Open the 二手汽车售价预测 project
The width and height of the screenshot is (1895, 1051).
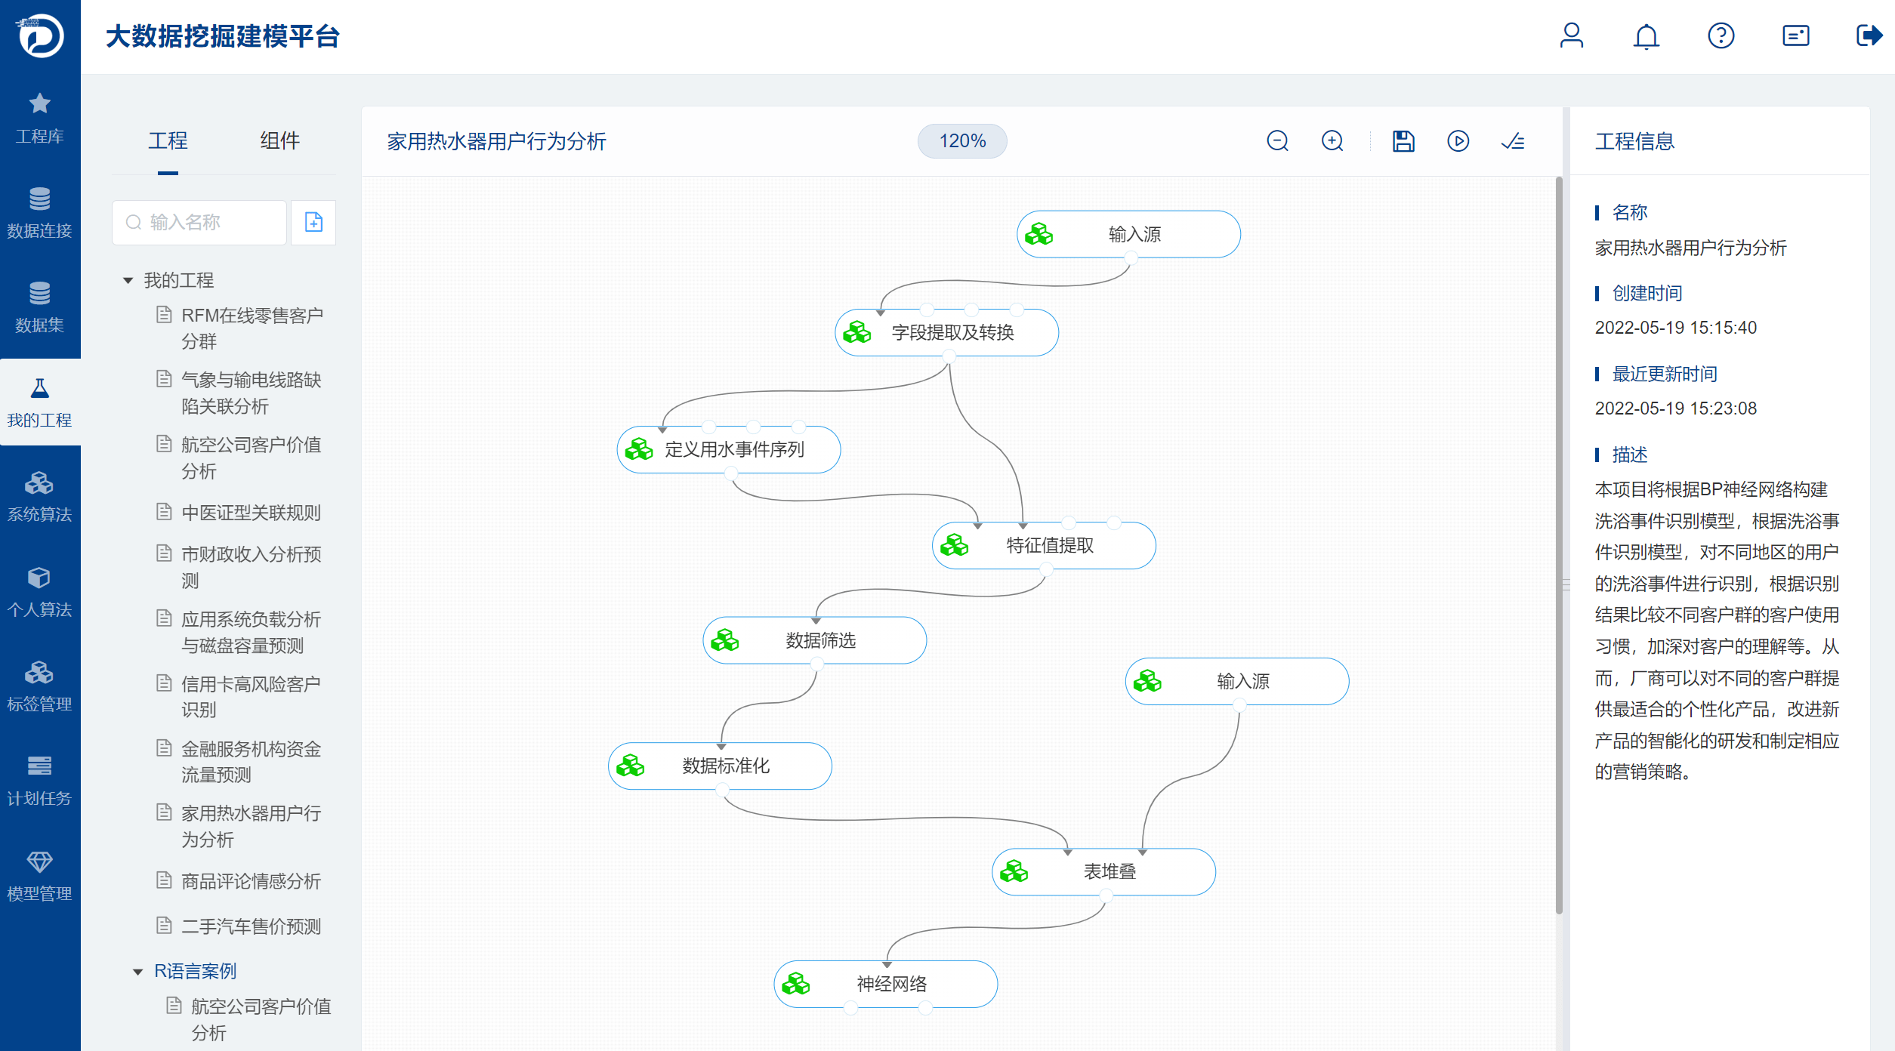pyautogui.click(x=251, y=926)
